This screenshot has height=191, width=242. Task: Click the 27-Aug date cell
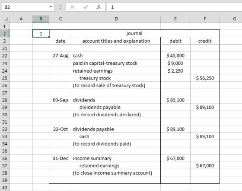60,56
